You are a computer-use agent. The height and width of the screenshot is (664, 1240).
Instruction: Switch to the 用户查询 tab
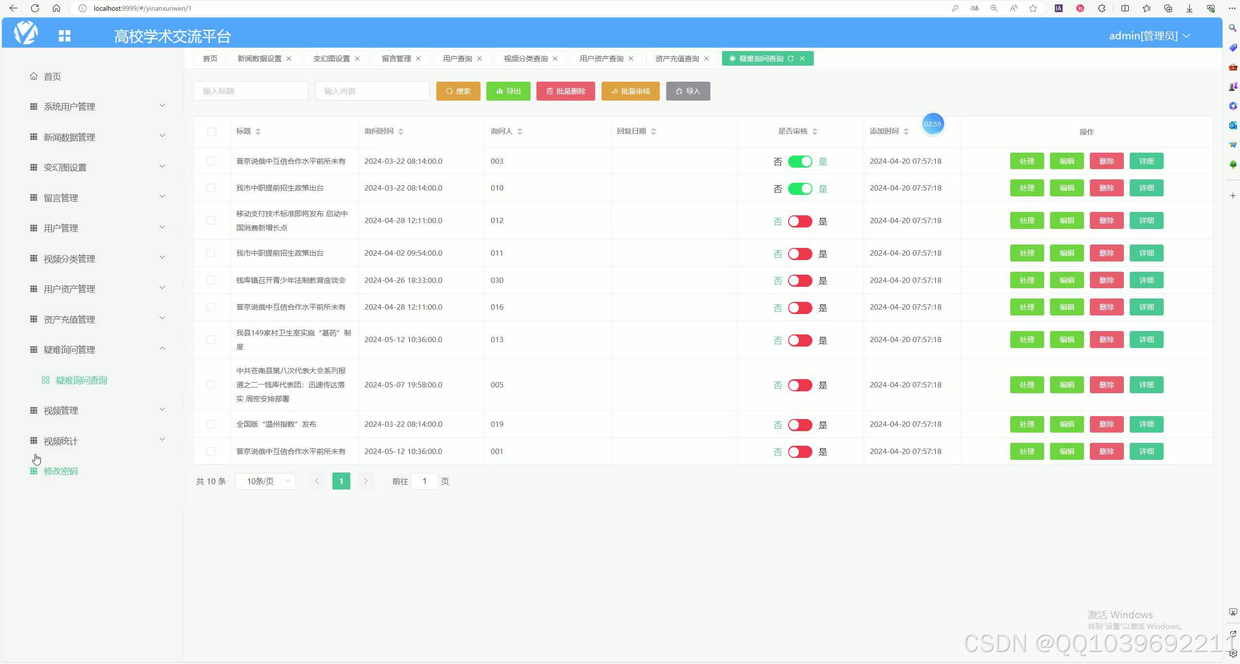pyautogui.click(x=457, y=58)
